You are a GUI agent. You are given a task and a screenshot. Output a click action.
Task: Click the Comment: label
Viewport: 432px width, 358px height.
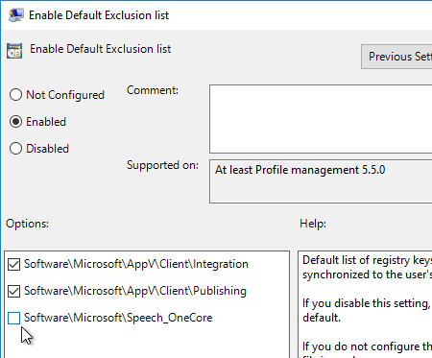(153, 90)
